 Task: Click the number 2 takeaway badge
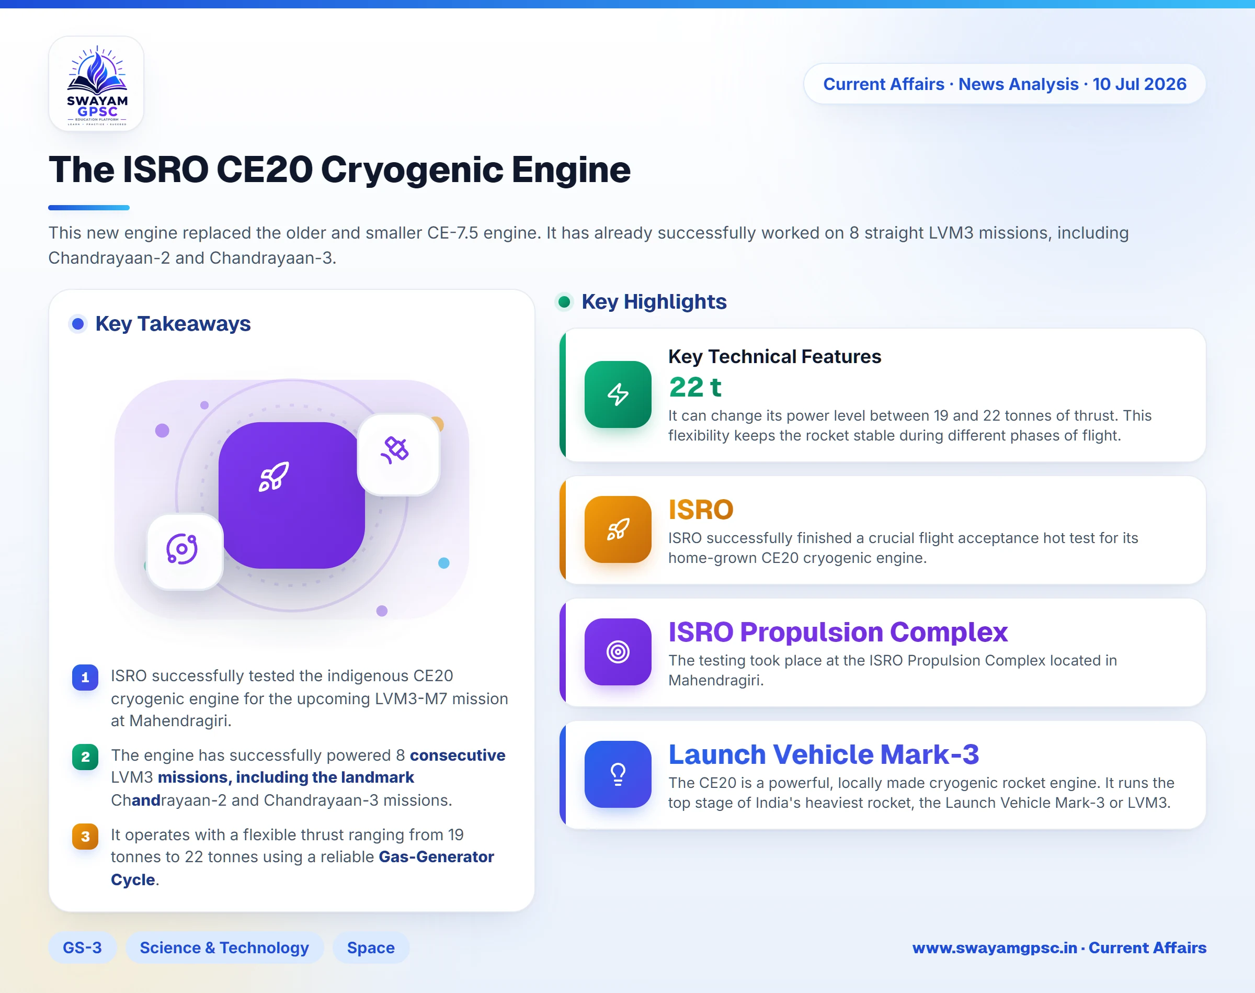(x=85, y=757)
